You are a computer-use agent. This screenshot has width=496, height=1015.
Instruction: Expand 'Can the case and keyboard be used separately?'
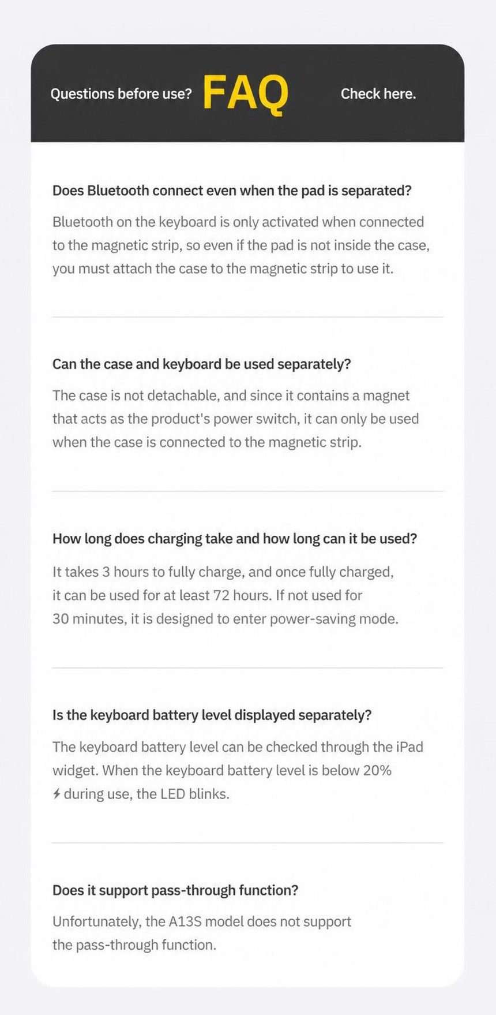tap(202, 364)
